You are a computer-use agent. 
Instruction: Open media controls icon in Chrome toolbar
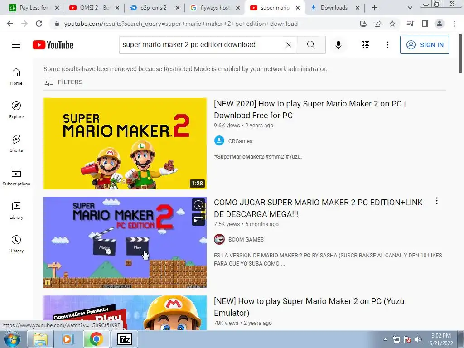coord(410,24)
